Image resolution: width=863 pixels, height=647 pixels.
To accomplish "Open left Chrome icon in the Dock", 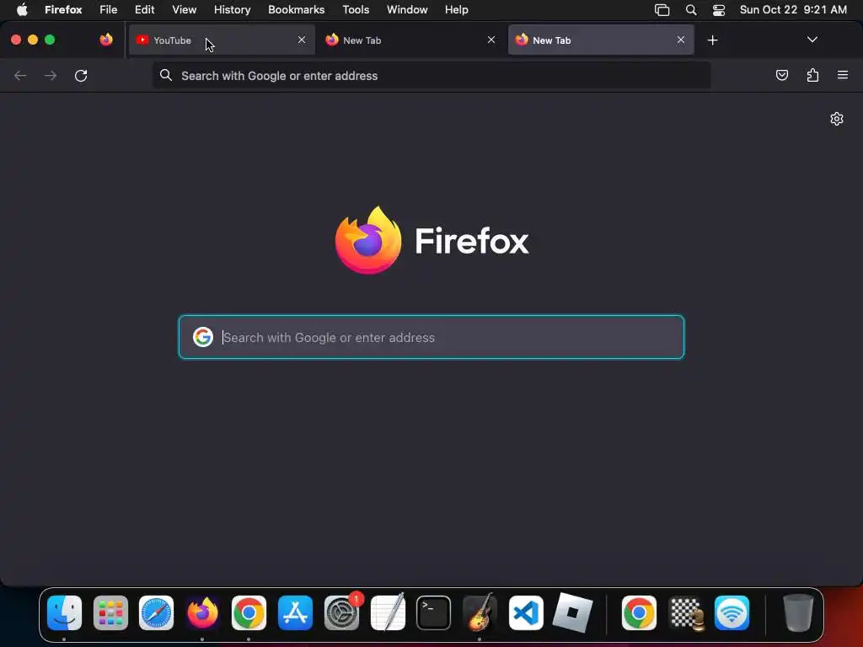I will (x=249, y=612).
